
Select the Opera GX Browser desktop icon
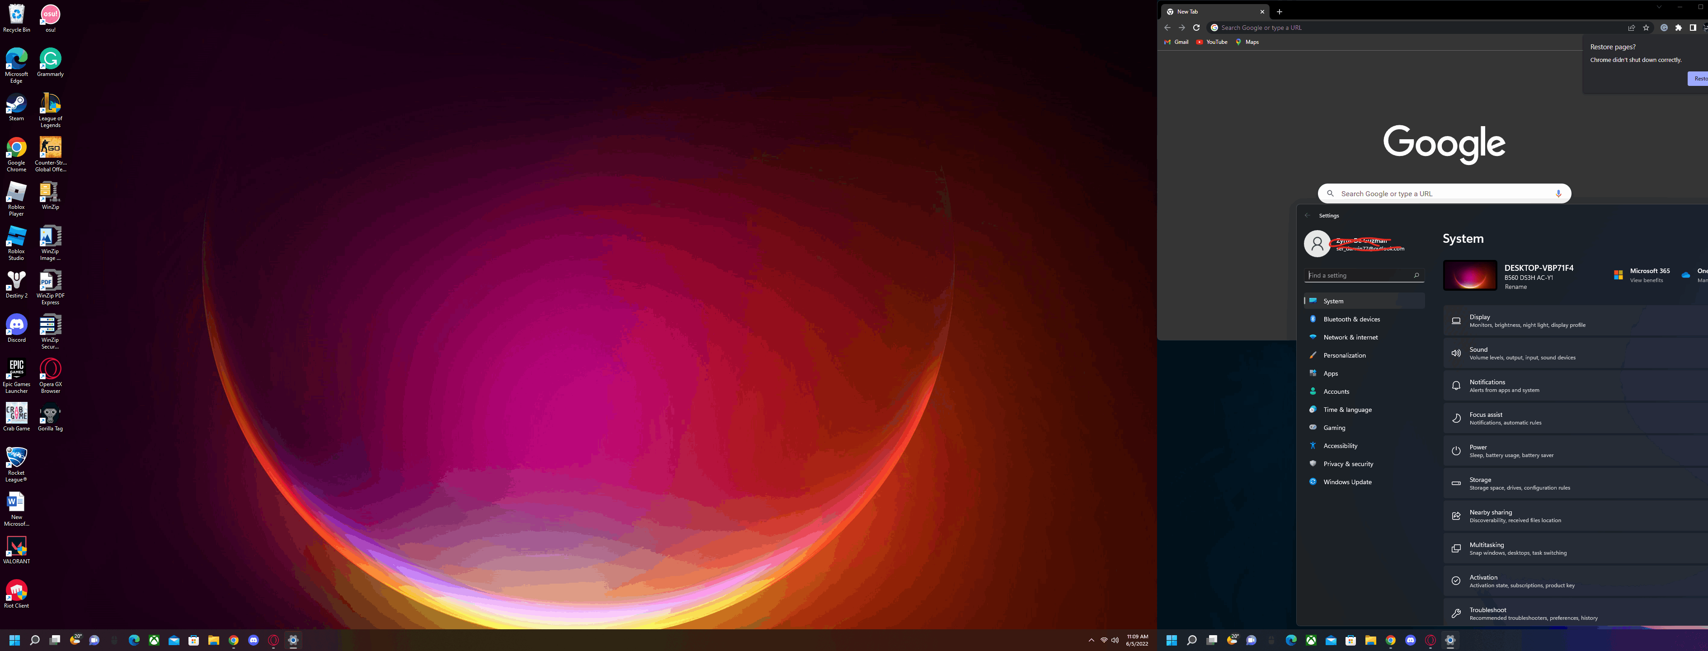50,376
